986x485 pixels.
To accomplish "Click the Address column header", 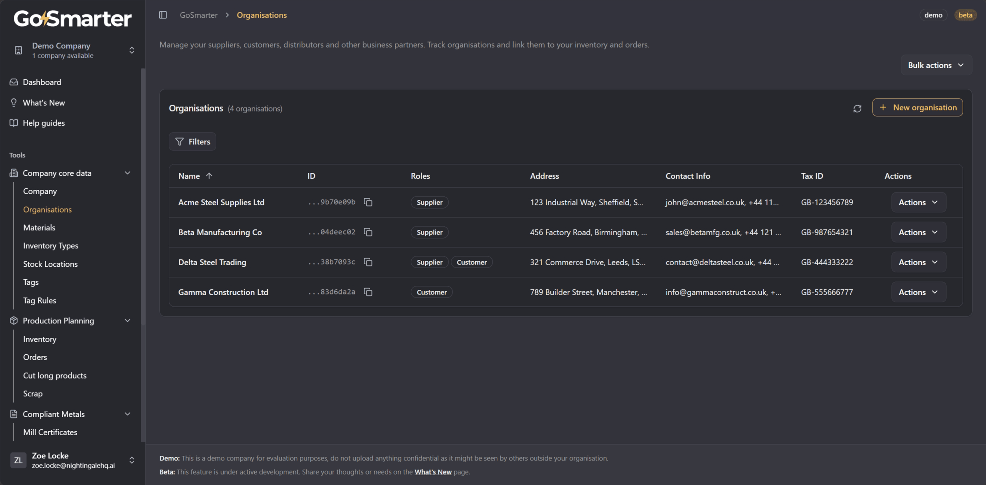I will click(544, 176).
